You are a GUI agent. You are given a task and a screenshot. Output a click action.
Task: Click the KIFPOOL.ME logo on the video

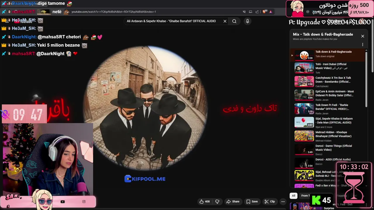click(145, 179)
